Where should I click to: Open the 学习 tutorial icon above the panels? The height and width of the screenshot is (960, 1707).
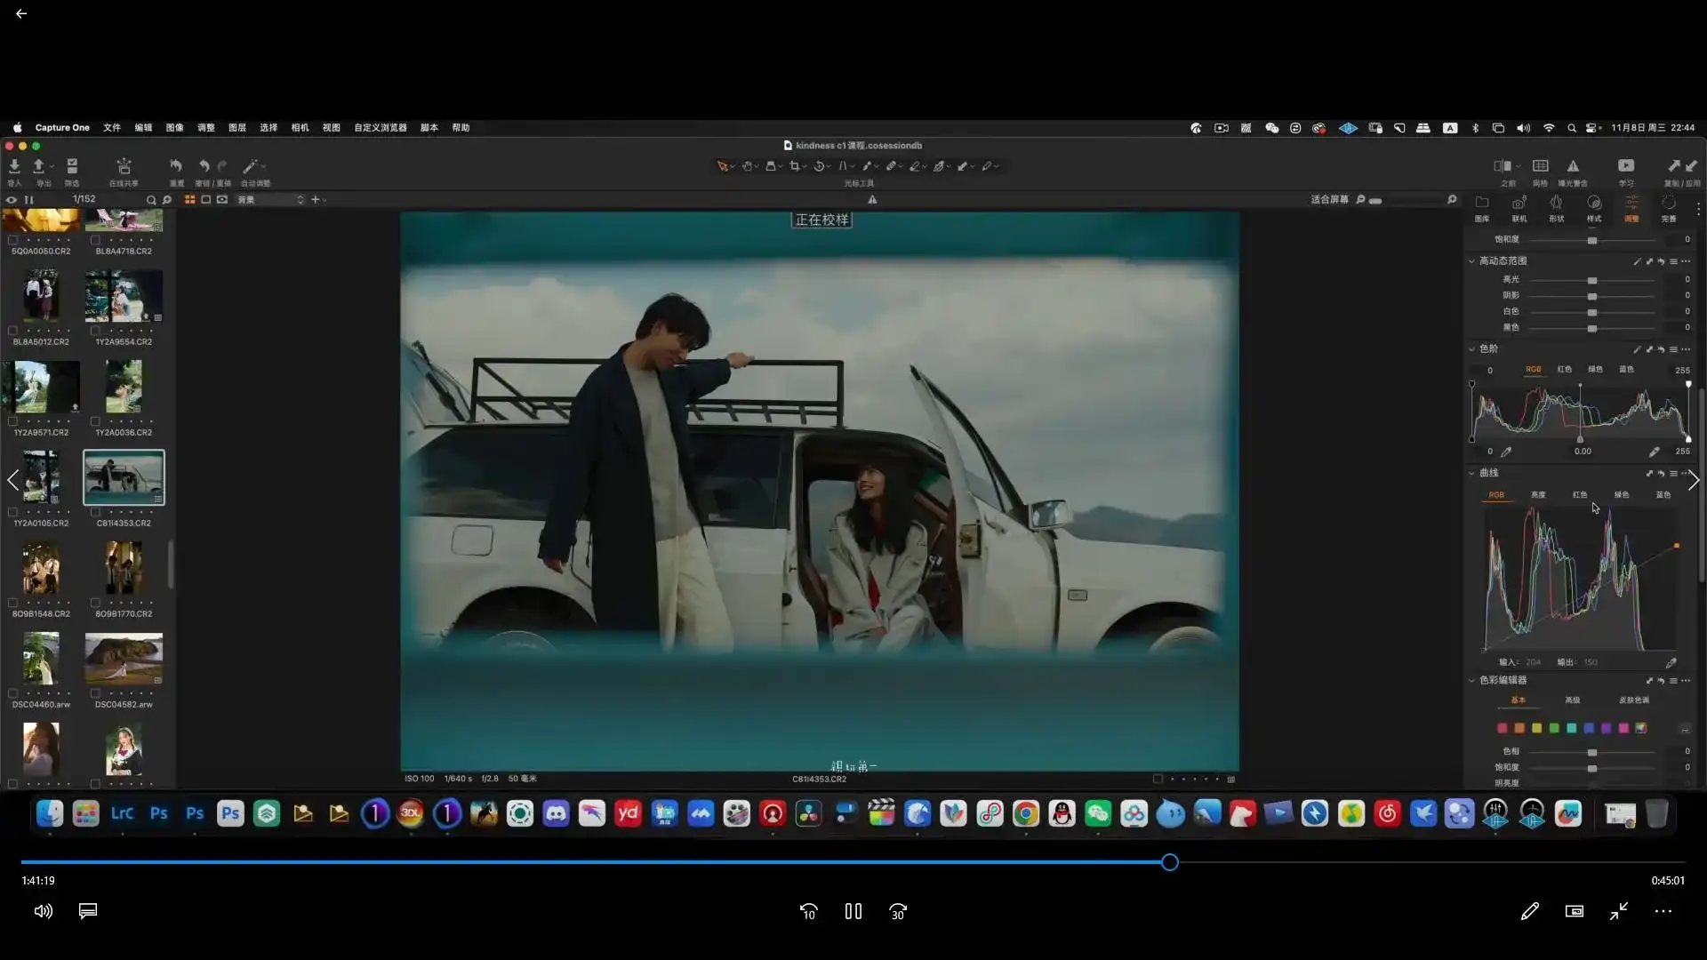tap(1625, 165)
